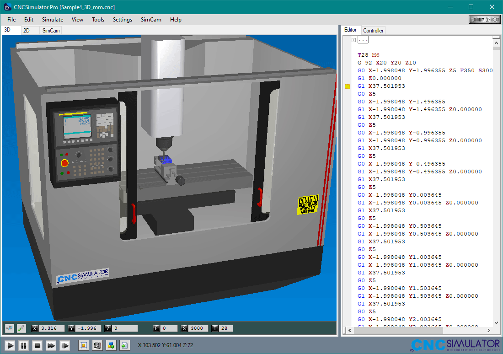Click the green export-arrow icon on the toolbar
The height and width of the screenshot is (354, 503).
click(124, 346)
